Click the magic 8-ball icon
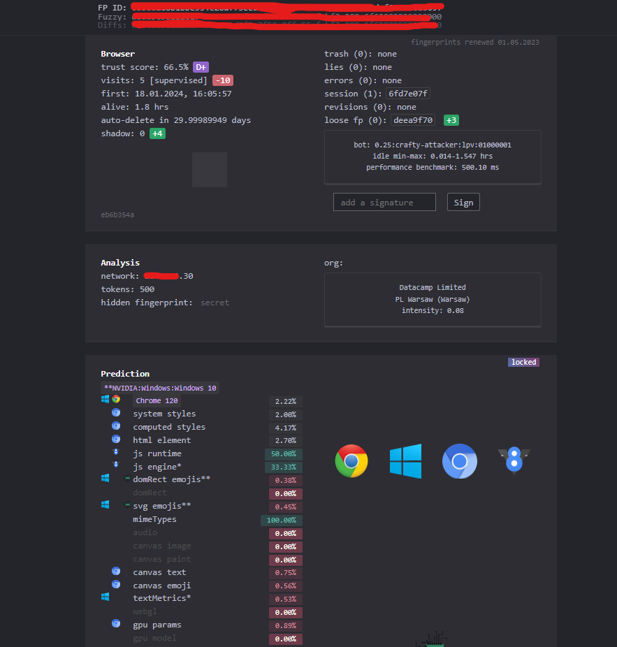 [514, 460]
